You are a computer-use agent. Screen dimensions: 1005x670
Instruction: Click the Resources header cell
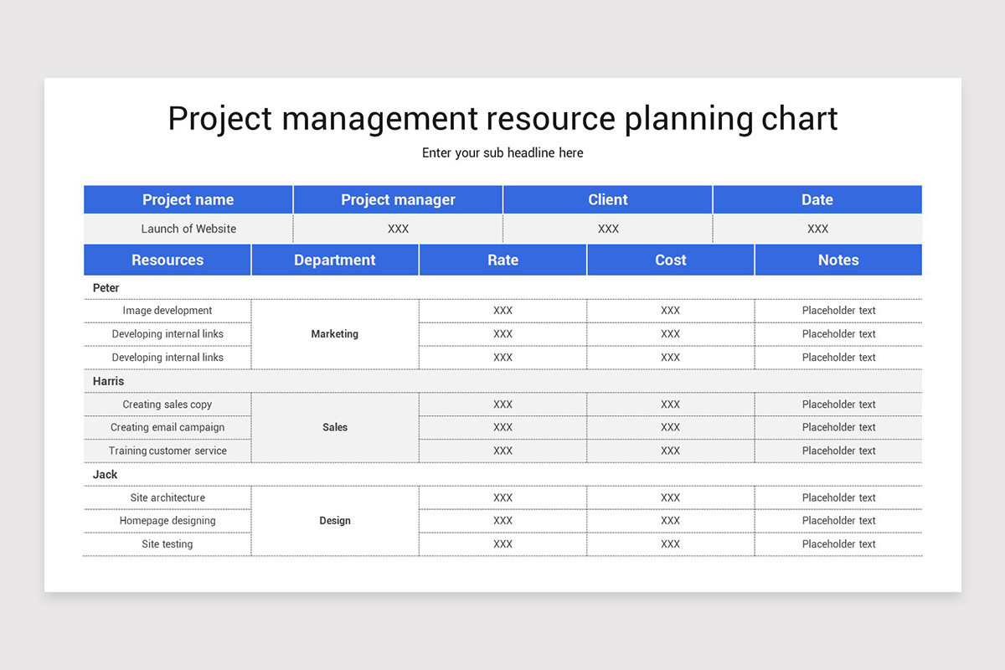167,260
